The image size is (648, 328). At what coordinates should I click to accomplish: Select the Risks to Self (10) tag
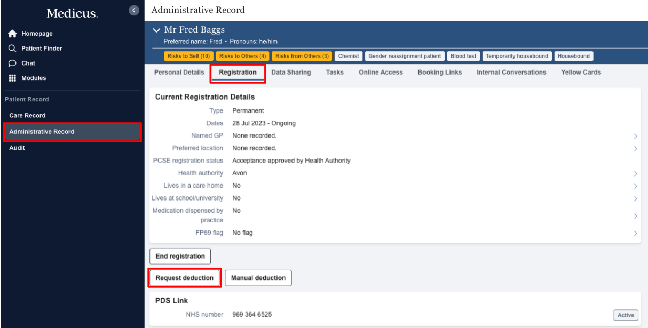(x=188, y=56)
